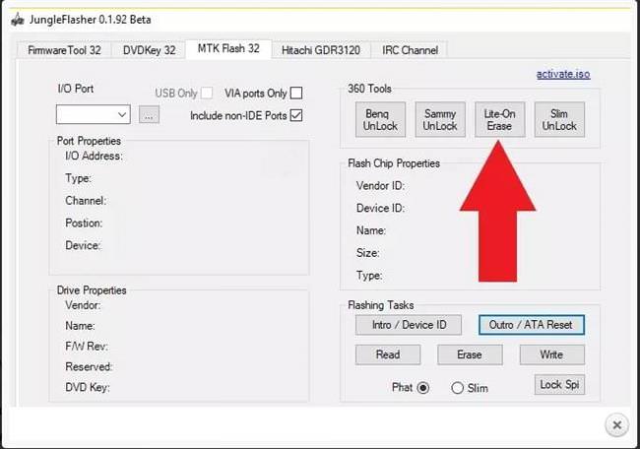Screen dimensions: 640x449
Task: Click Outro / ATA Reset button
Action: tap(532, 325)
